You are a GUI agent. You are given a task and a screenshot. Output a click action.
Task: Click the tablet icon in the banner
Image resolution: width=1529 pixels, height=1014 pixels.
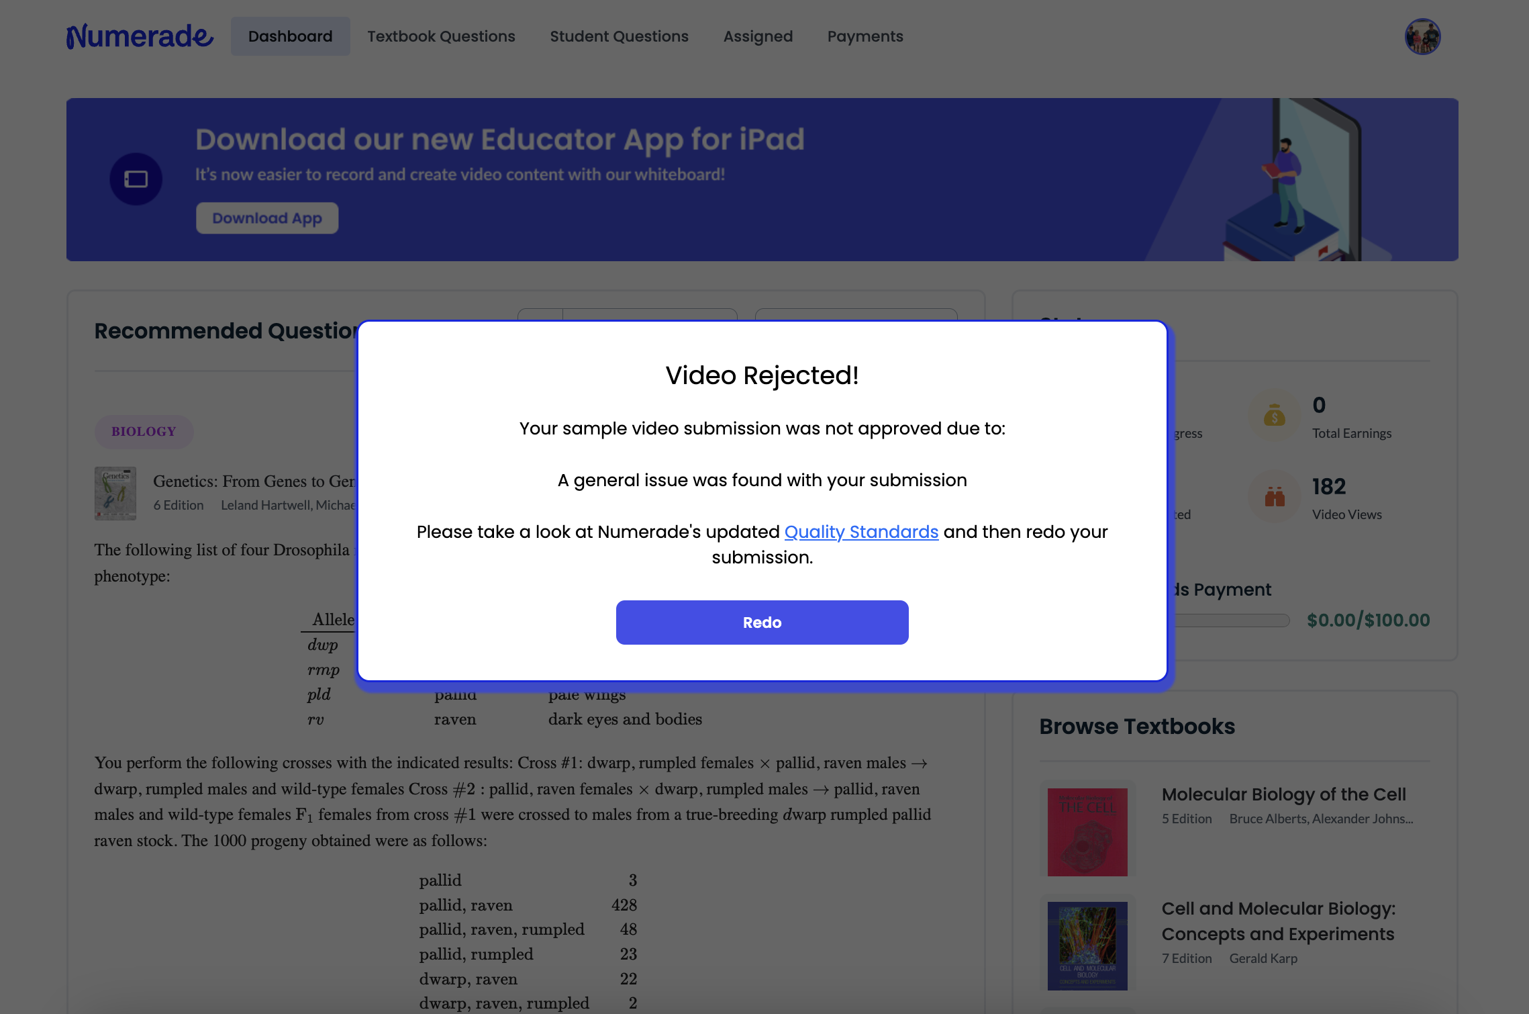[x=136, y=179]
